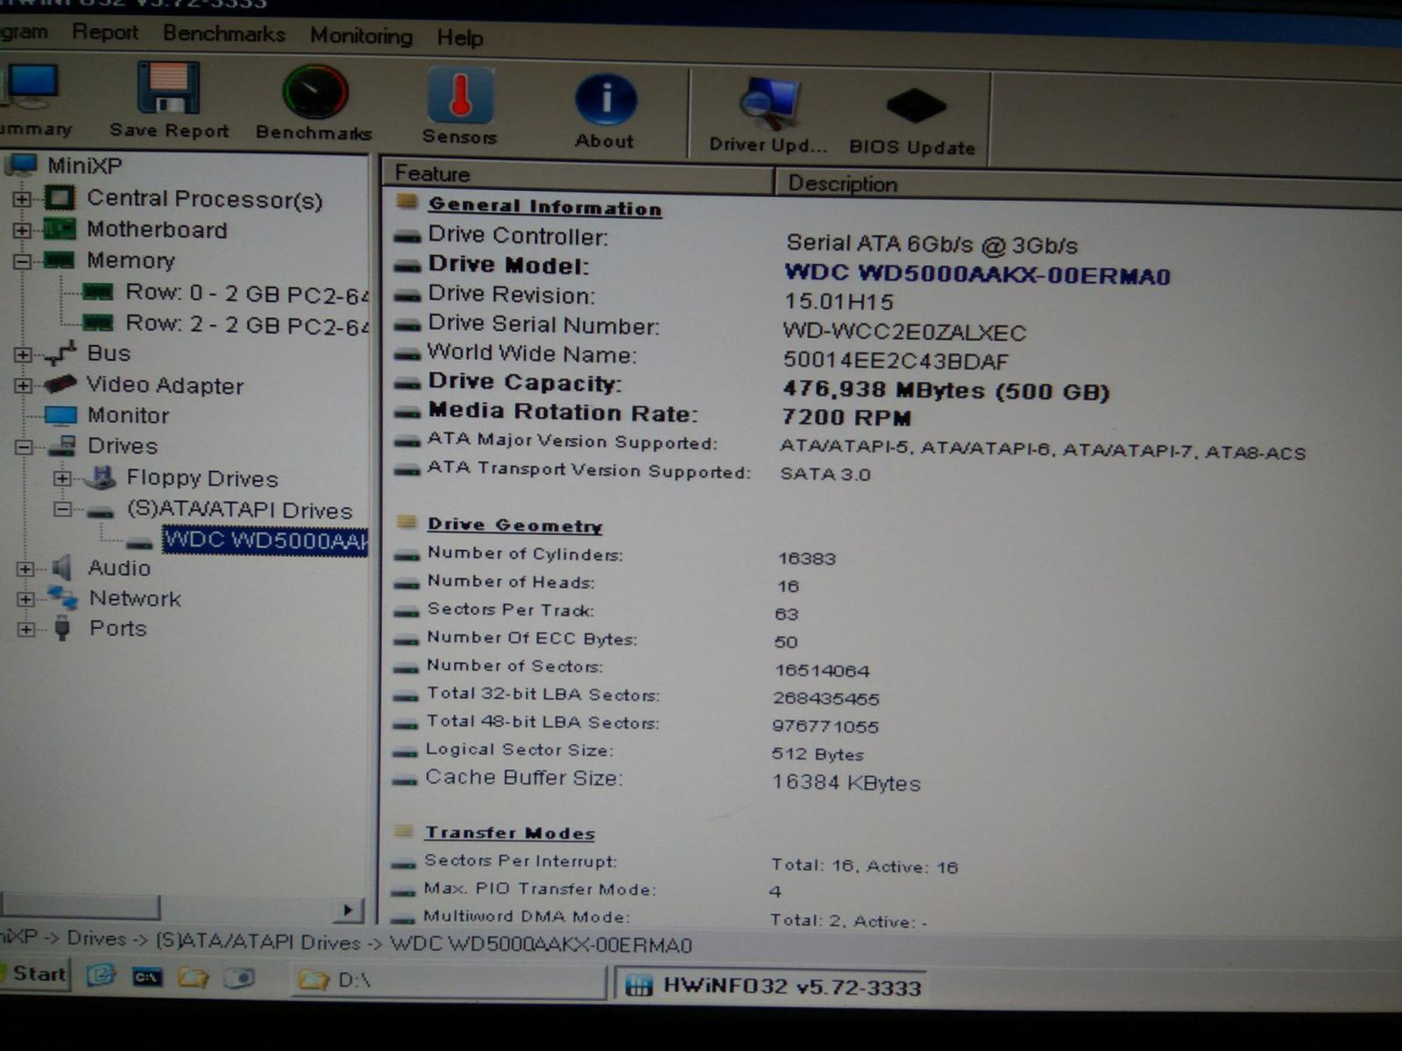Select Motherboard in the tree
1402x1051 pixels.
pyautogui.click(x=157, y=229)
